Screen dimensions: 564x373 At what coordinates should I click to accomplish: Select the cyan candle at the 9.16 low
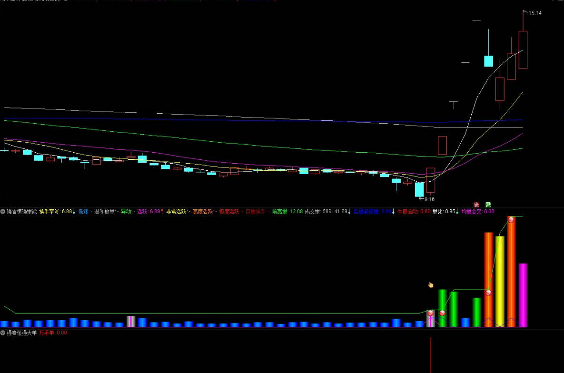click(x=419, y=189)
